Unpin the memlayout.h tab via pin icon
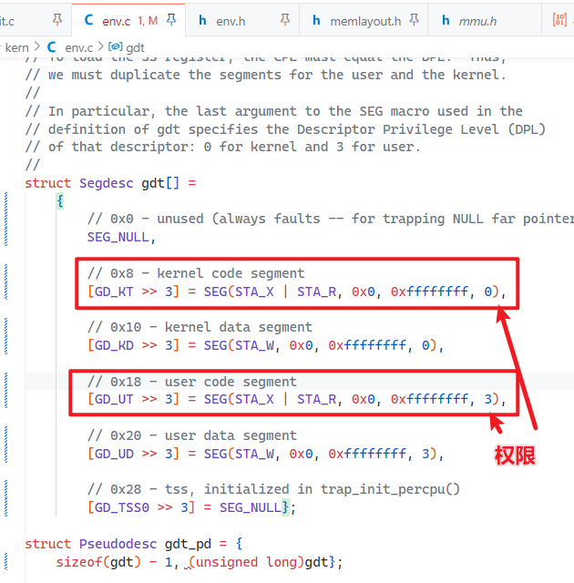The height and width of the screenshot is (583, 574). [x=415, y=19]
